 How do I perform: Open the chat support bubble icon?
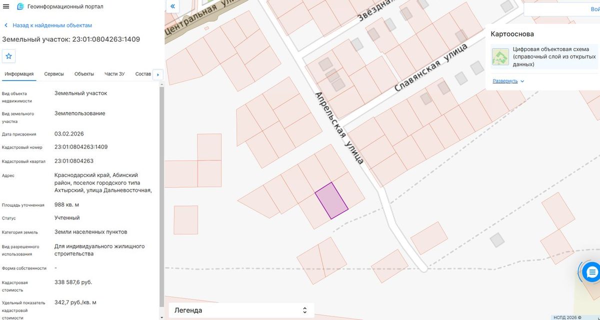point(592,272)
